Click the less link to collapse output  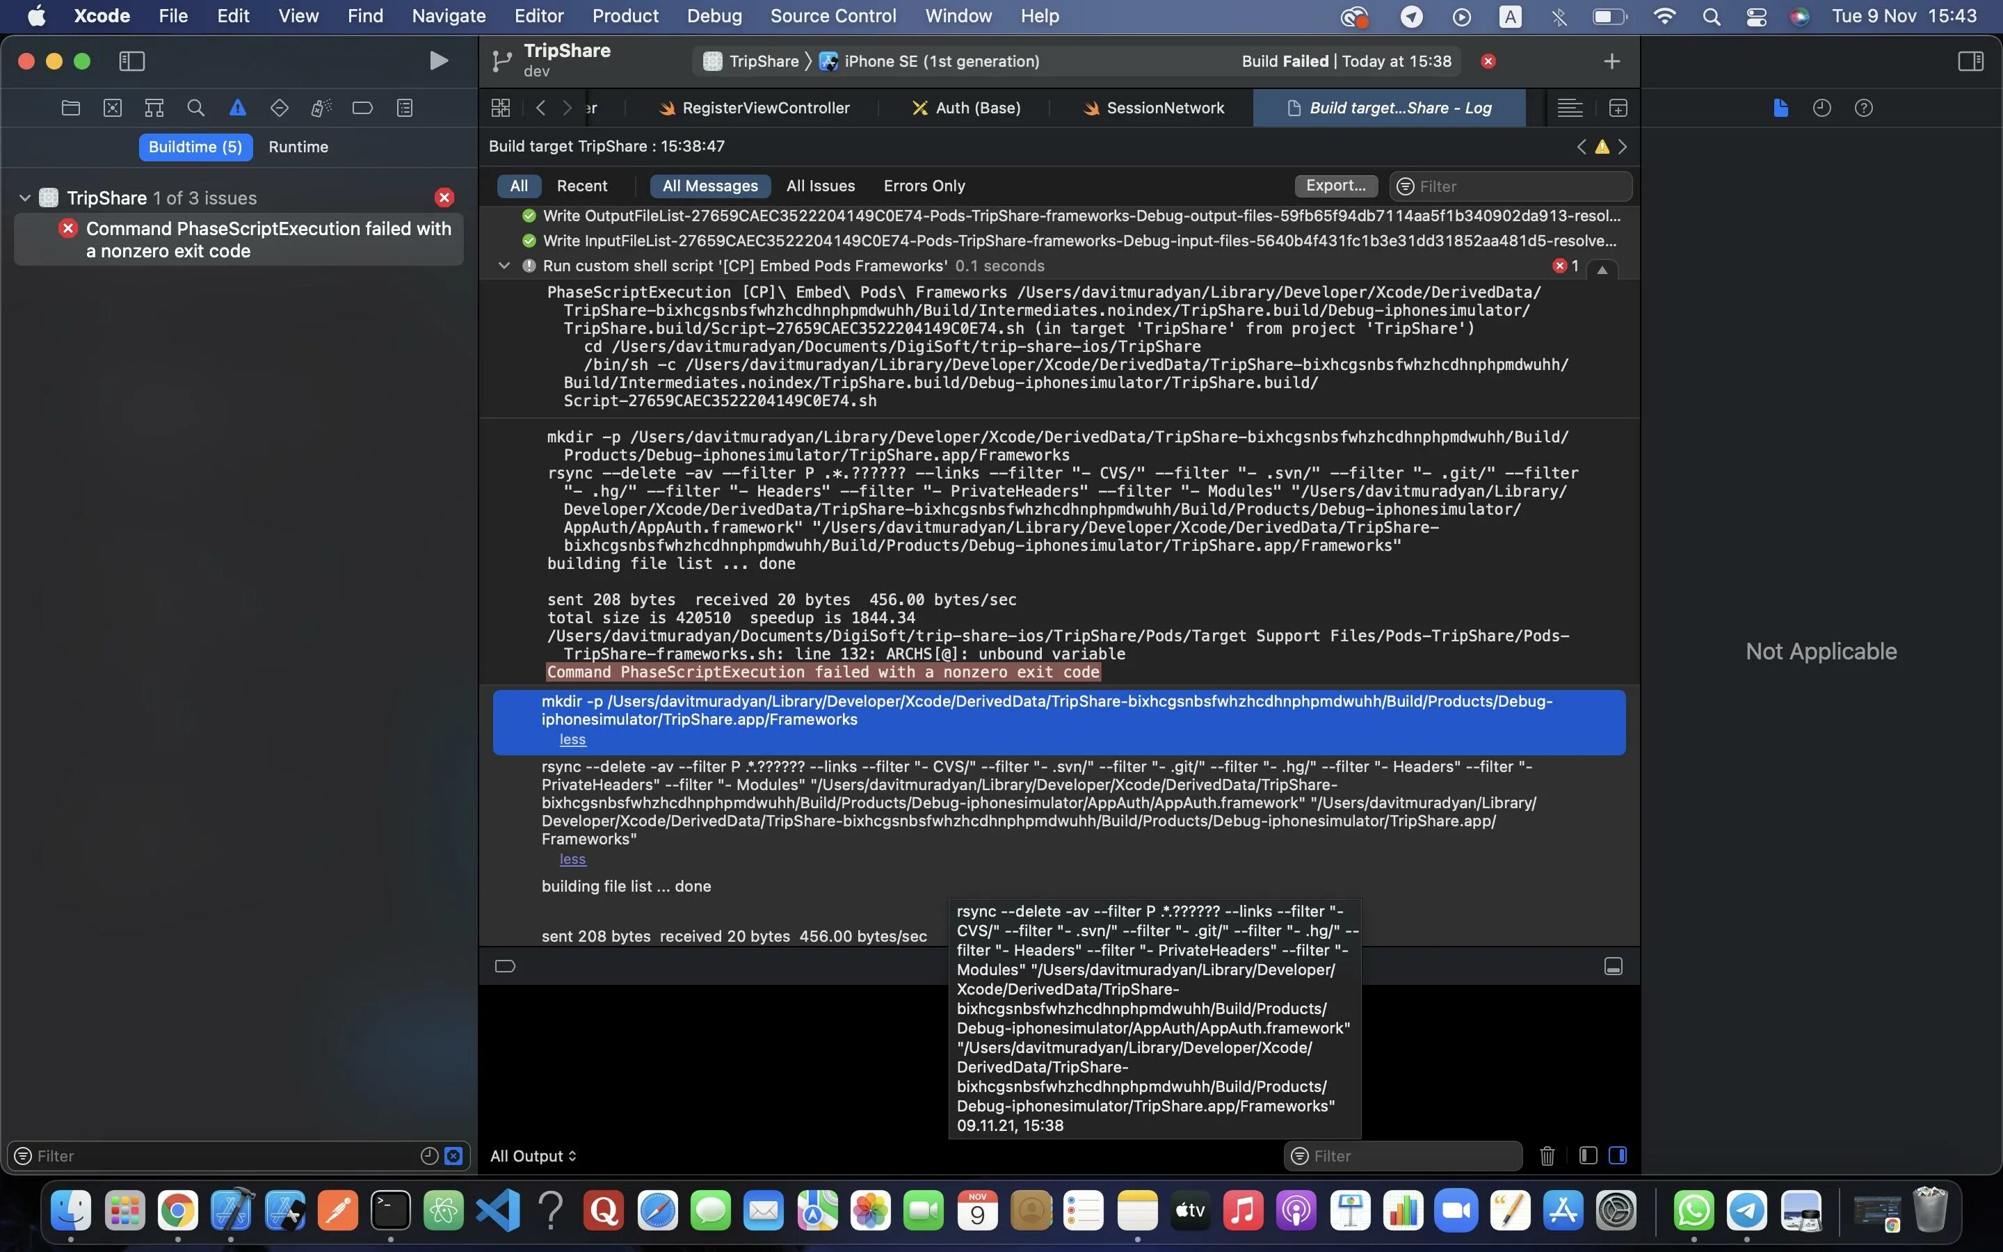[572, 739]
